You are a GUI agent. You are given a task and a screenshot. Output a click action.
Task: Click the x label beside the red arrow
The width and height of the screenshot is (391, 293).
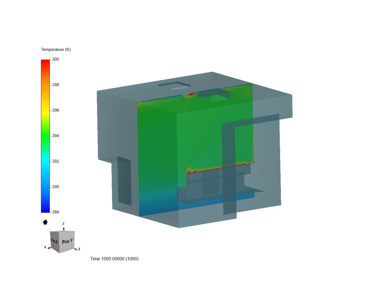45,247
